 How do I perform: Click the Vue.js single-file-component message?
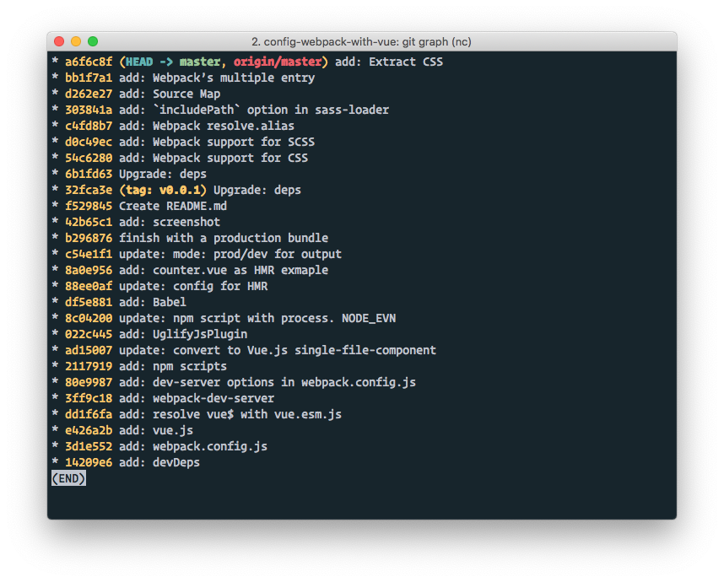tap(278, 350)
